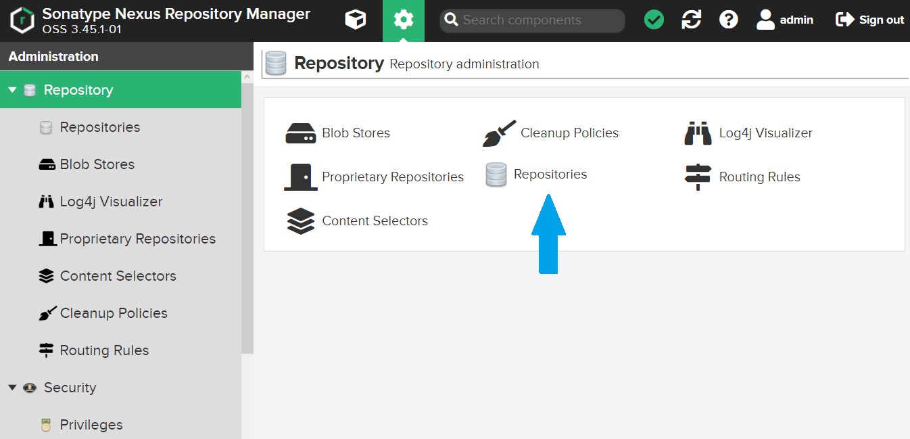Open Content Selectors in the sidebar
Viewport: 910px width, 439px height.
(120, 276)
